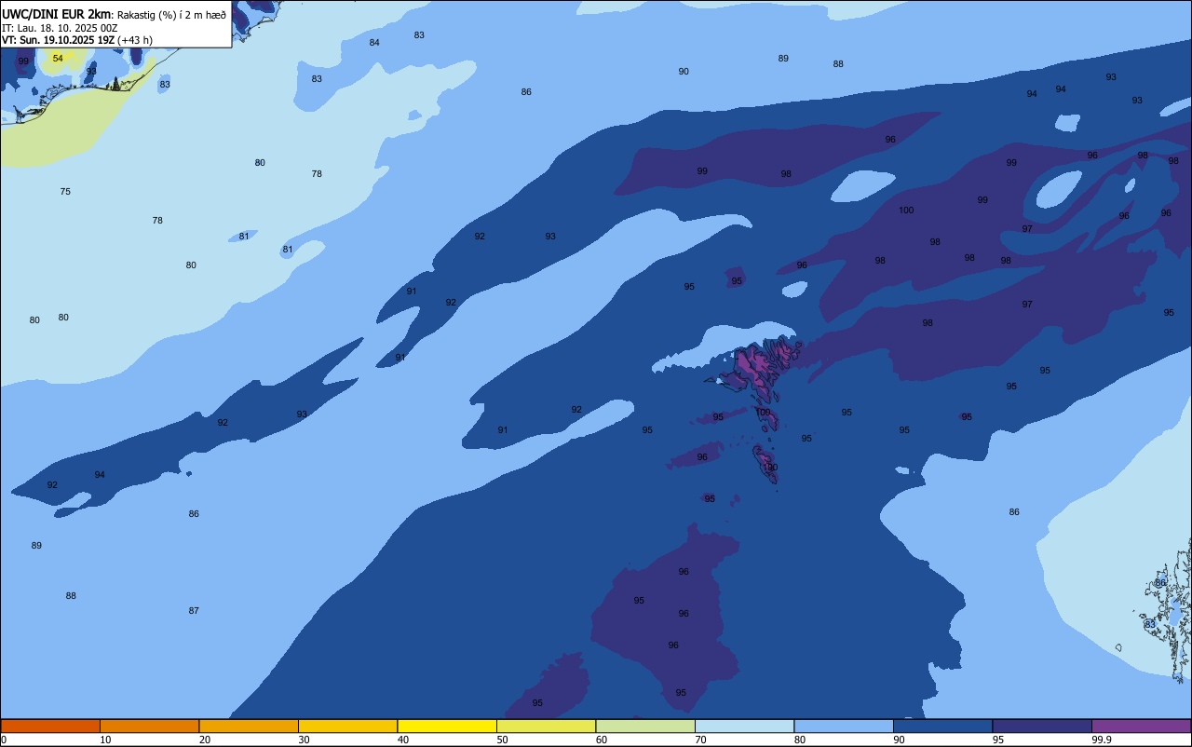This screenshot has width=1192, height=747.
Task: Click the purple legend swatch above 99.9
Action: [1141, 726]
